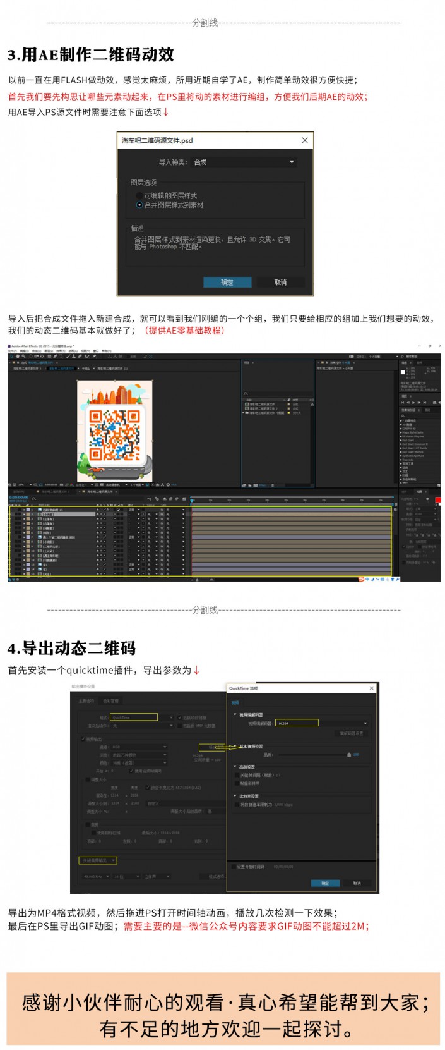Cancel the QuickTime 选项 dialog with 取消
The image size is (445, 1050).
click(357, 883)
